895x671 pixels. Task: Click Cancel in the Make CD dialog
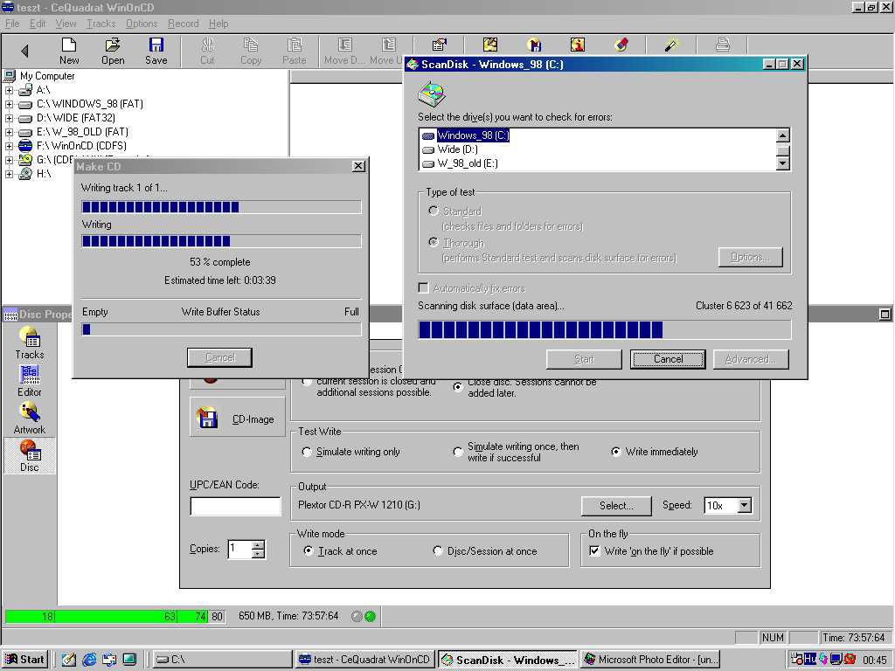pos(219,357)
